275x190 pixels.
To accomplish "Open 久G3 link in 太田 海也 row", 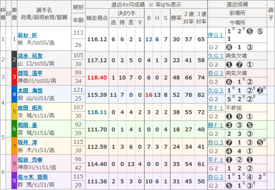I will [215, 90].
